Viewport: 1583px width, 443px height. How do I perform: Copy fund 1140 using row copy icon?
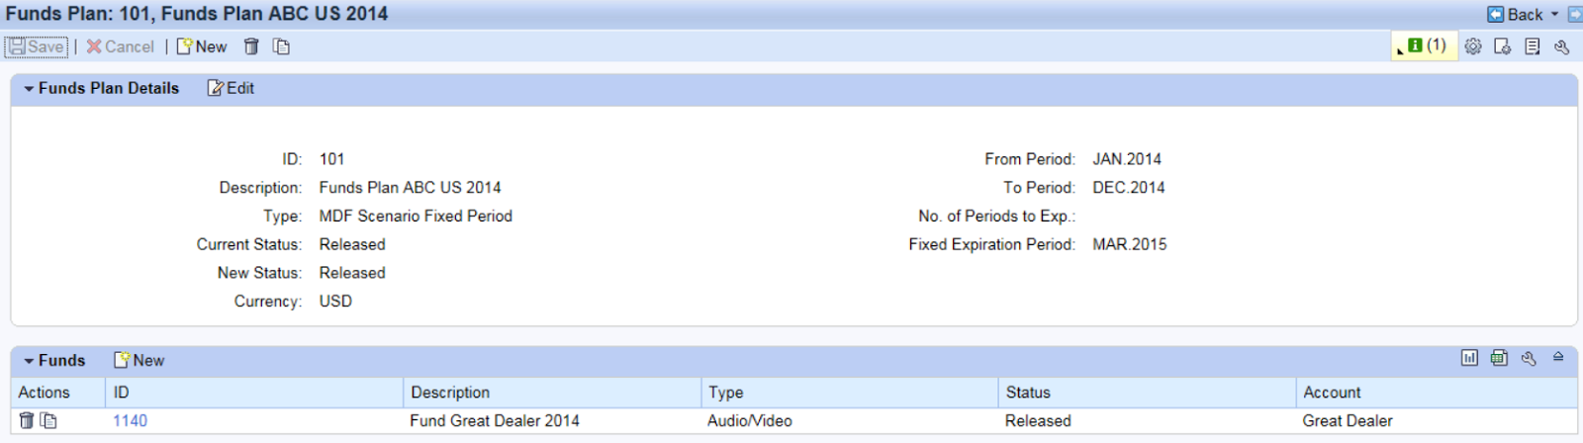pos(48,420)
